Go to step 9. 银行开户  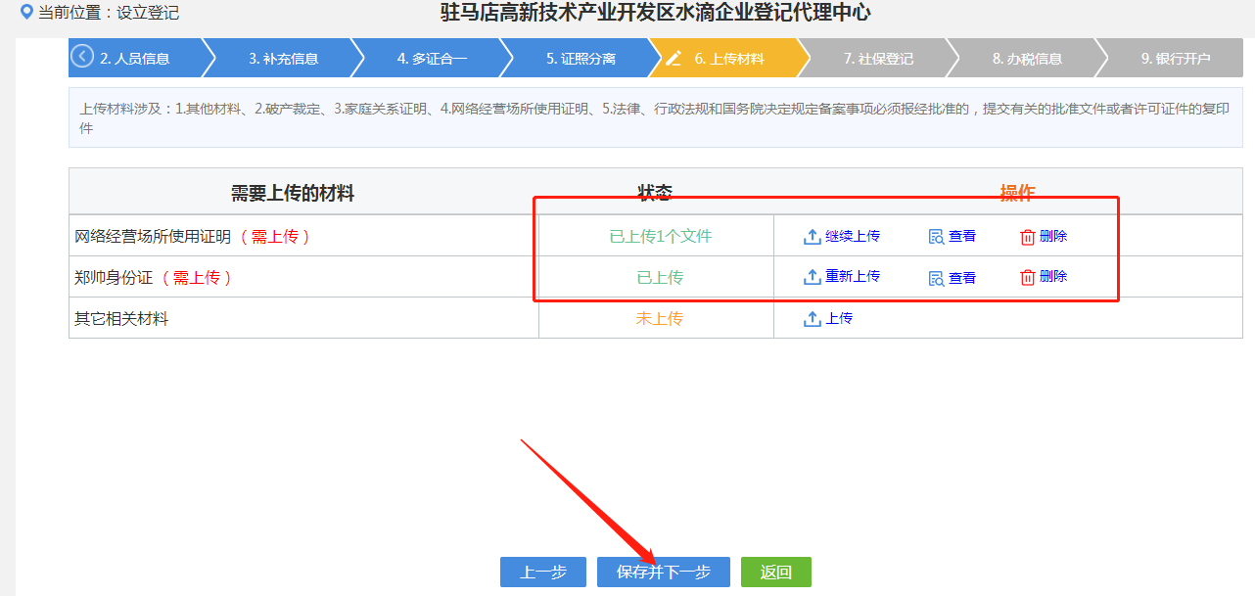(x=1175, y=58)
